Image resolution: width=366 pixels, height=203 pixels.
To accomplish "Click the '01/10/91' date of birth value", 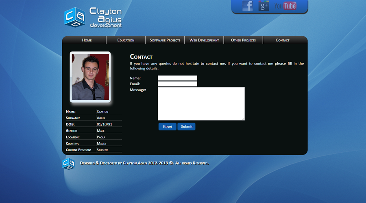I will click(x=105, y=124).
